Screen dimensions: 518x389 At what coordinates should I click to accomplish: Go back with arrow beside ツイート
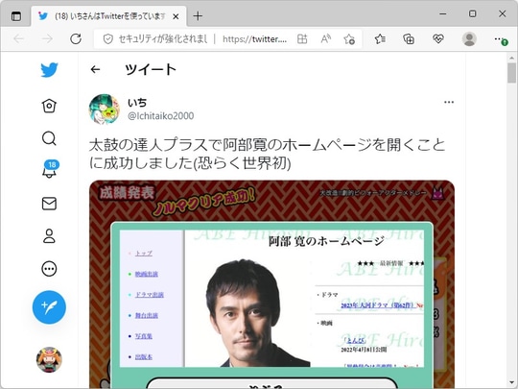coord(95,69)
